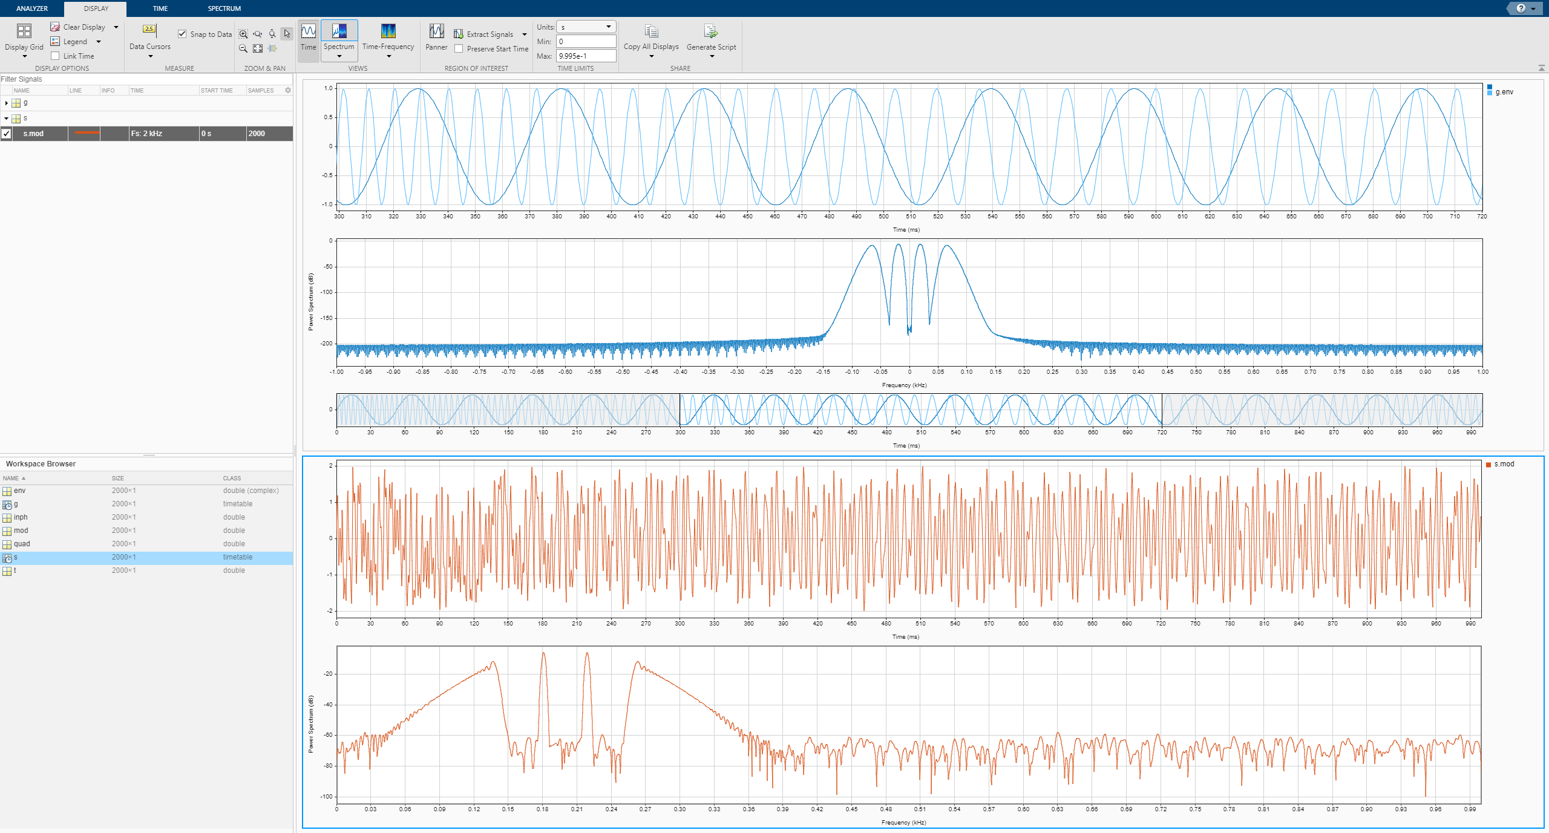Toggle the Time view button
Screen dimensions: 1549x833
308,36
